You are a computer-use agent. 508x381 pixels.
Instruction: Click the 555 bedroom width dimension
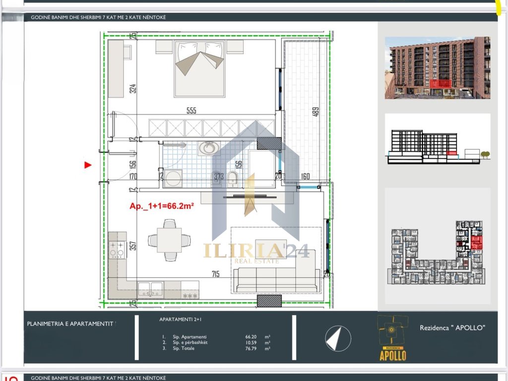point(191,111)
